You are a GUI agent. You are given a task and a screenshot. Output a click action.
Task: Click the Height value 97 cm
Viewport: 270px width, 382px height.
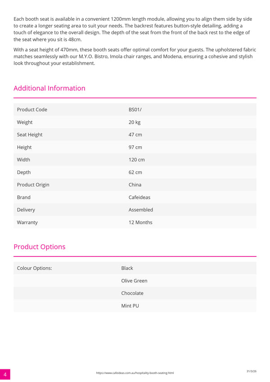click(135, 148)
